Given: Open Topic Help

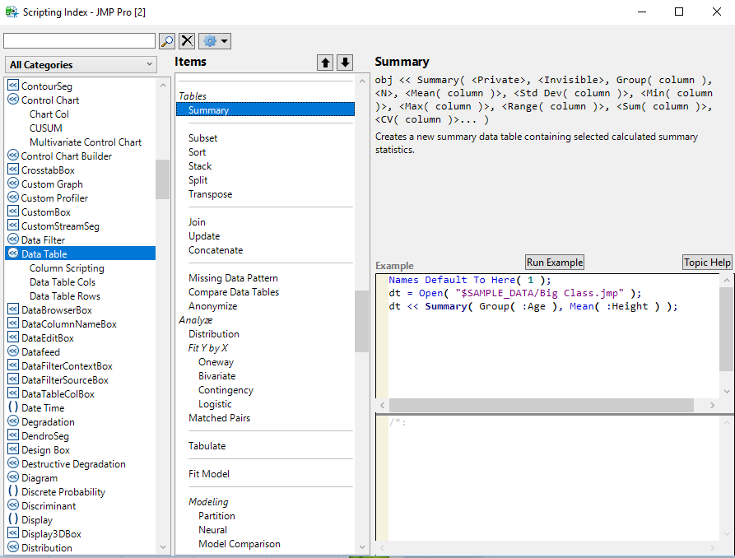Looking at the screenshot, I should point(706,263).
